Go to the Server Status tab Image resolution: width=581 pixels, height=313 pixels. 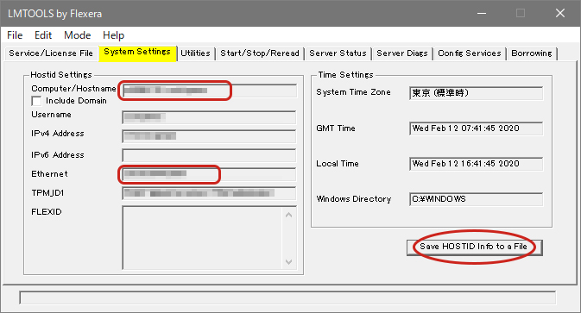(x=338, y=53)
